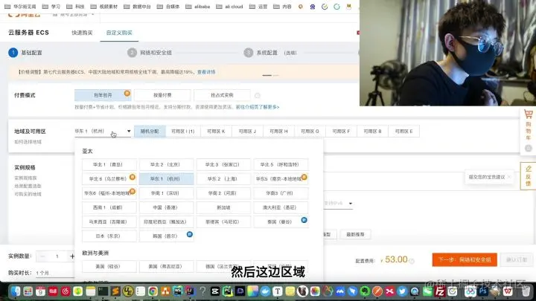Open the 学习 bookmarks folder
Screen dimensions: 536x301
[51, 7]
